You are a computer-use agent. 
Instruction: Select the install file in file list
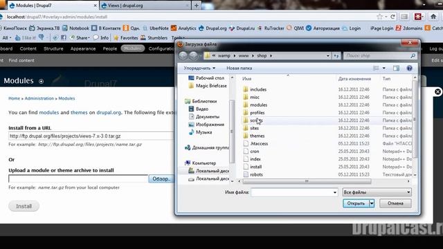coord(255,167)
